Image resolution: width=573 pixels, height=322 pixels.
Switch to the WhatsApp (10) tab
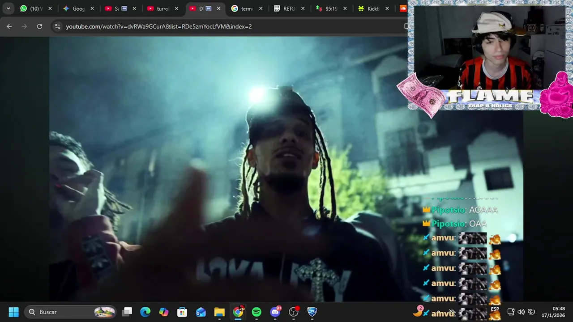35,8
